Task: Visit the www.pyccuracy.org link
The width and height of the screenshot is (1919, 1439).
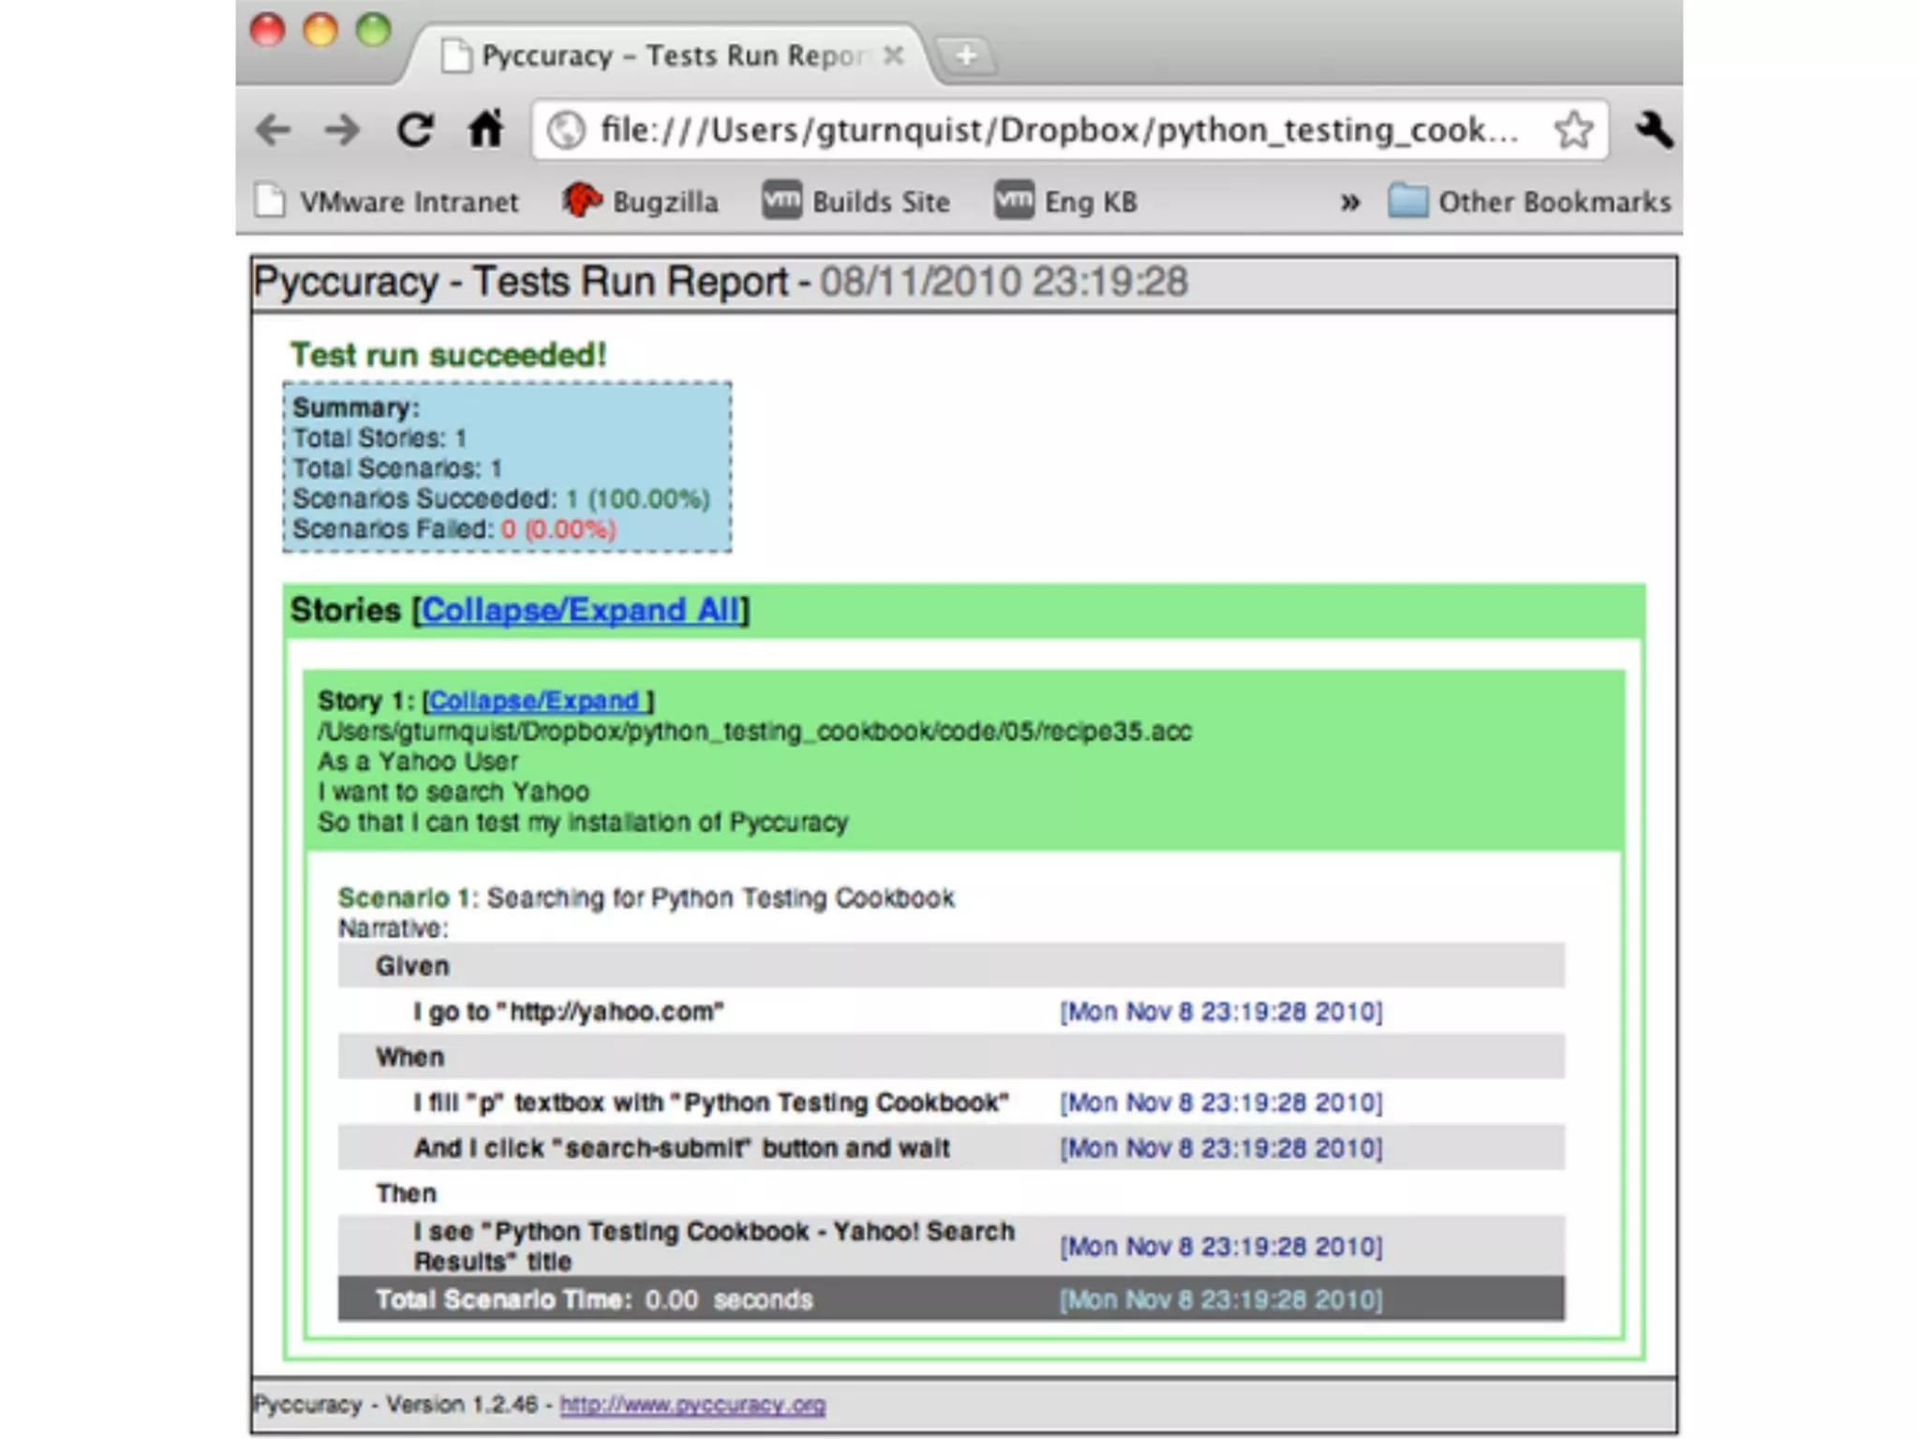Action: pos(692,1404)
